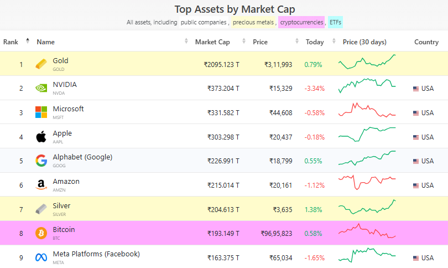This screenshot has height=268, width=448.
Task: Click Gold market cap ₹2095.123 T
Action: [221, 65]
